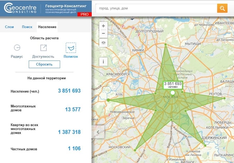Viewport: 234px width, 163px height.
Task: Switch to the Население tab
Action: [47, 27]
